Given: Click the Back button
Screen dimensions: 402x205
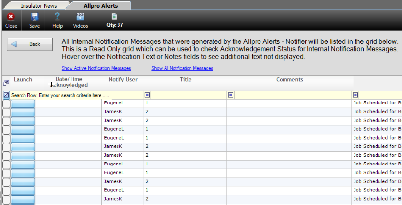Looking at the screenshot, I should click(x=30, y=44).
